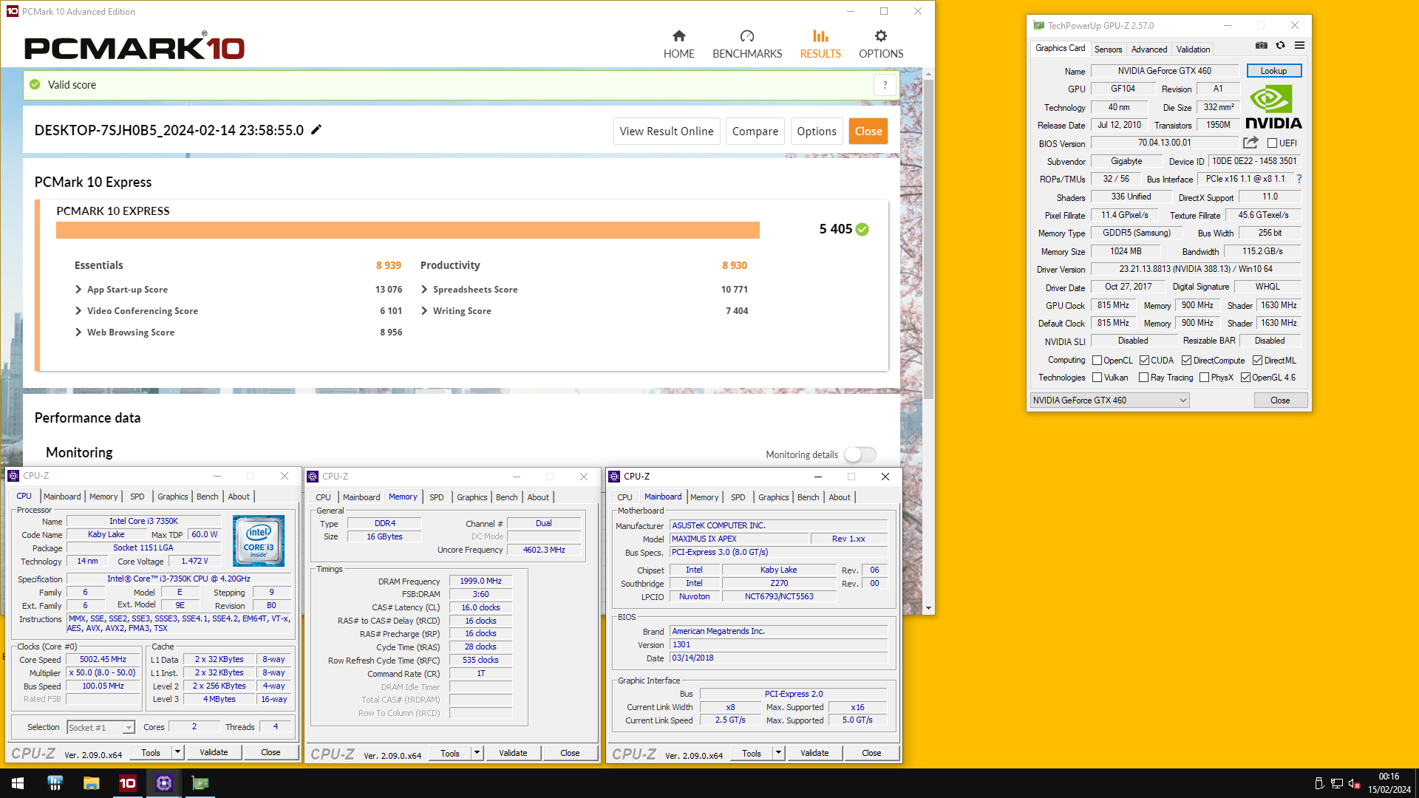Toggle the Ray Tracing checkbox
Viewport: 1419px width, 798px height.
coord(1143,378)
